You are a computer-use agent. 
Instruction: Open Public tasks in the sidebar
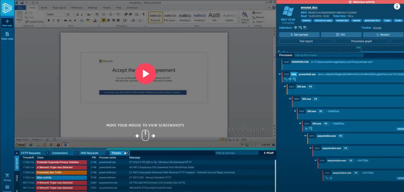(7, 36)
